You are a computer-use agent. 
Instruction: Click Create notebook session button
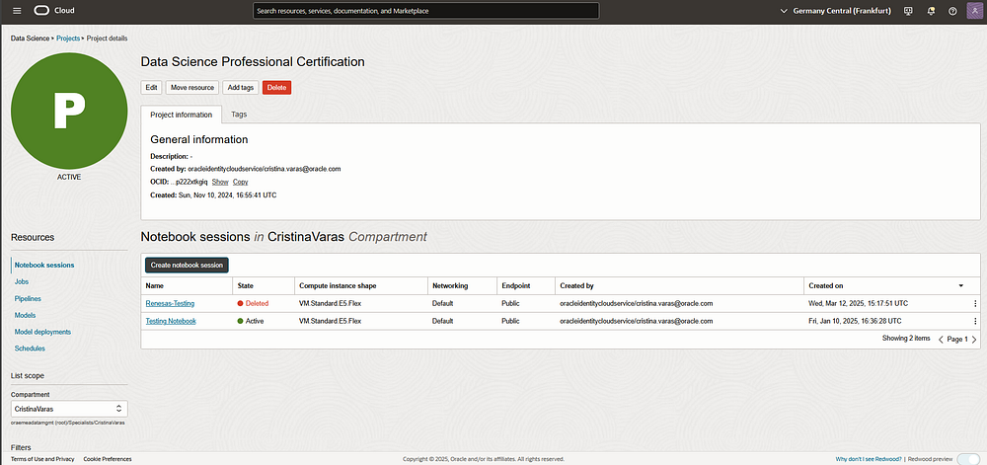click(187, 265)
